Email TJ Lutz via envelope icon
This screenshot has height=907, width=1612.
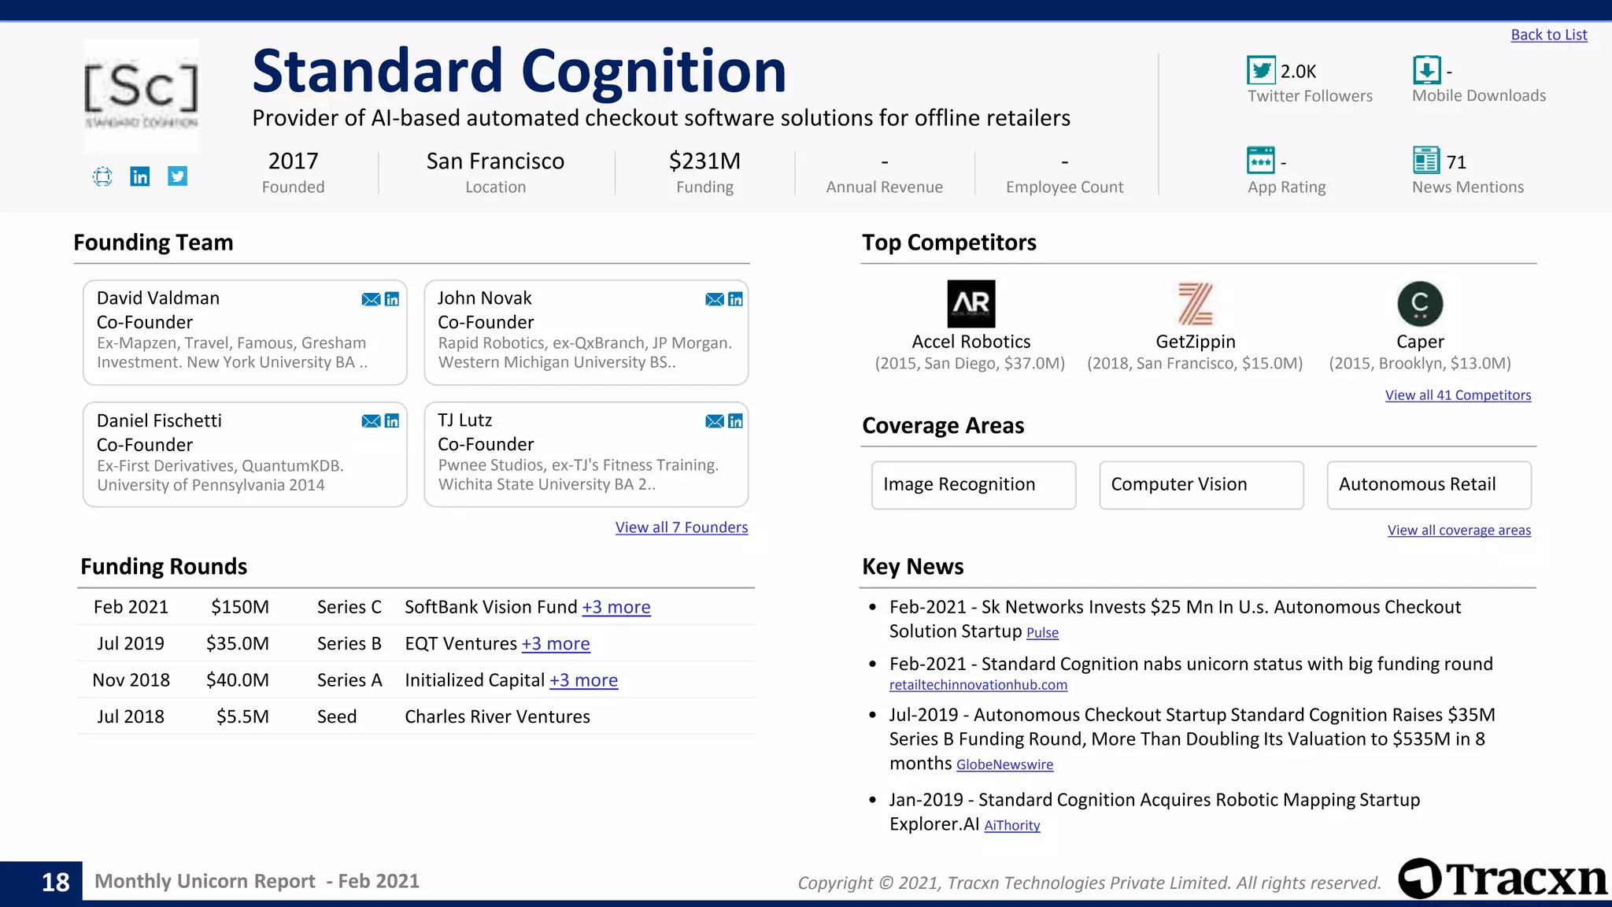coord(715,421)
